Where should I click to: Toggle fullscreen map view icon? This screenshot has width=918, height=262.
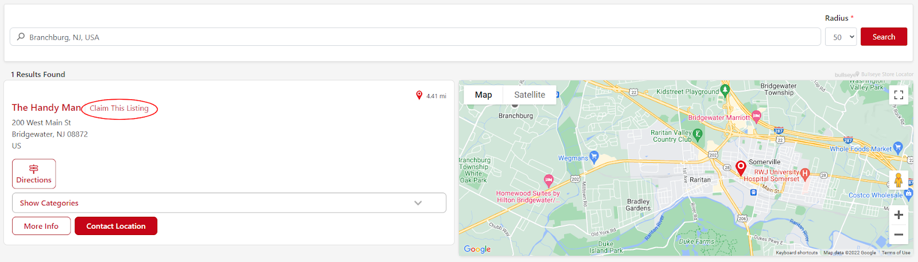tap(898, 95)
